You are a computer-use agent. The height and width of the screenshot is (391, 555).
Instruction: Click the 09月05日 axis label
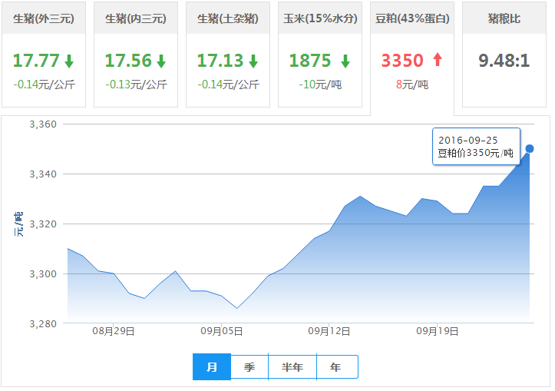(x=222, y=332)
